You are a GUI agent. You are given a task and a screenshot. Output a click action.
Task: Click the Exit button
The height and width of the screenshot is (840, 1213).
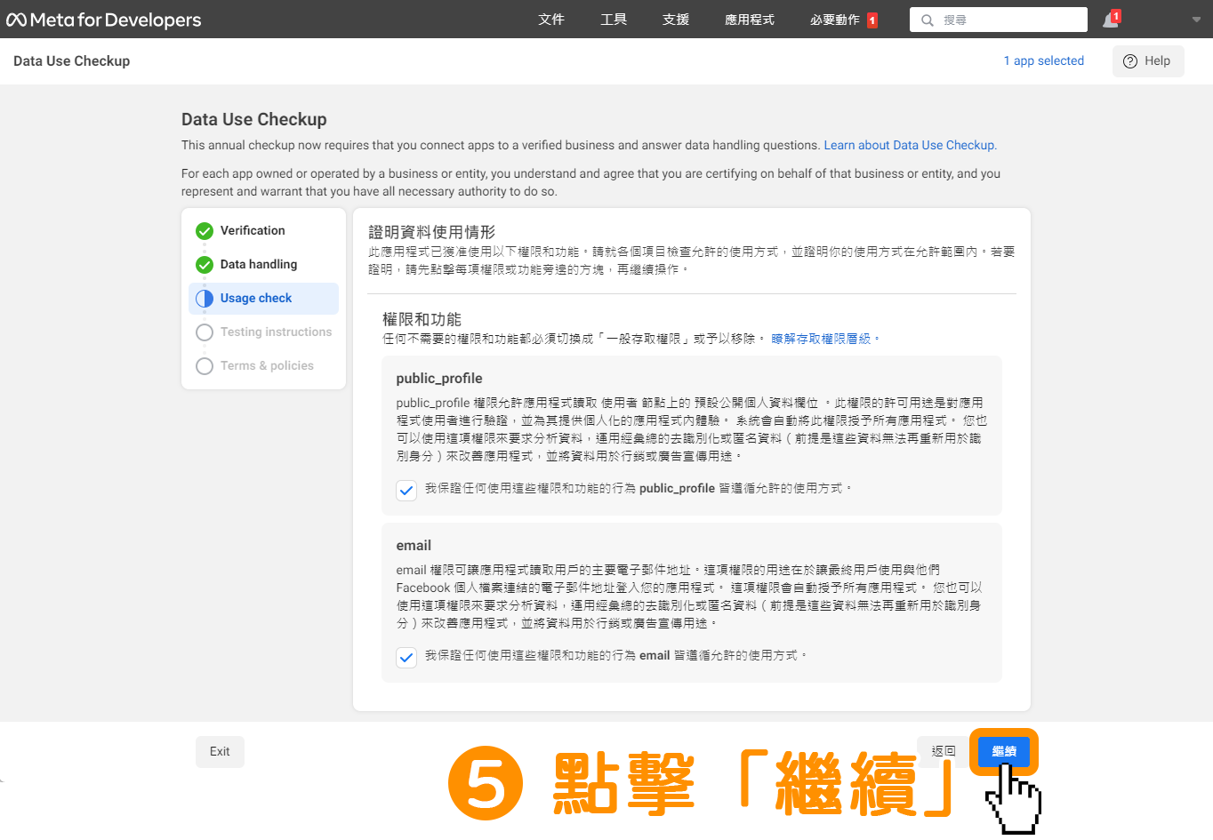click(220, 752)
